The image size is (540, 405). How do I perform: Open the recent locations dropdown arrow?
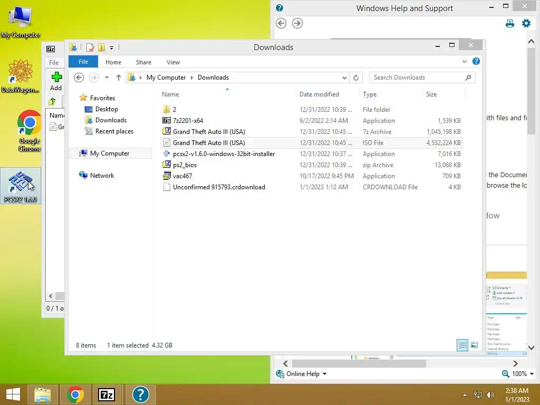pos(107,78)
